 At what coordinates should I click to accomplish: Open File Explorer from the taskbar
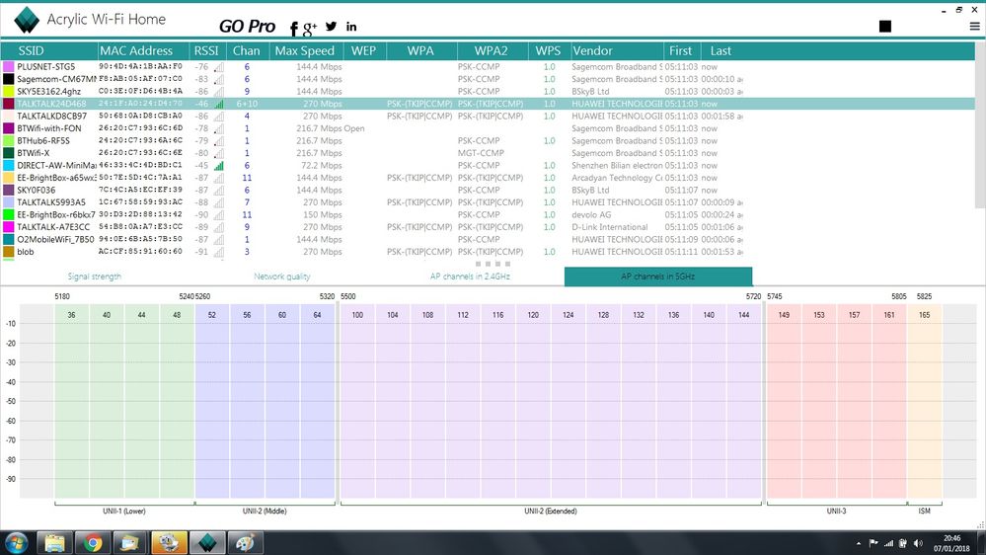coord(54,542)
